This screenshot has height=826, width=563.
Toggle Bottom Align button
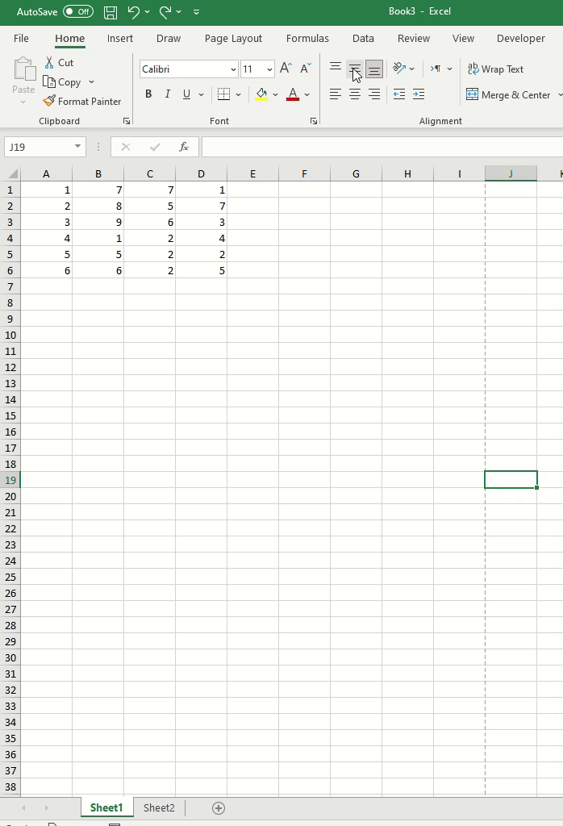coord(374,69)
